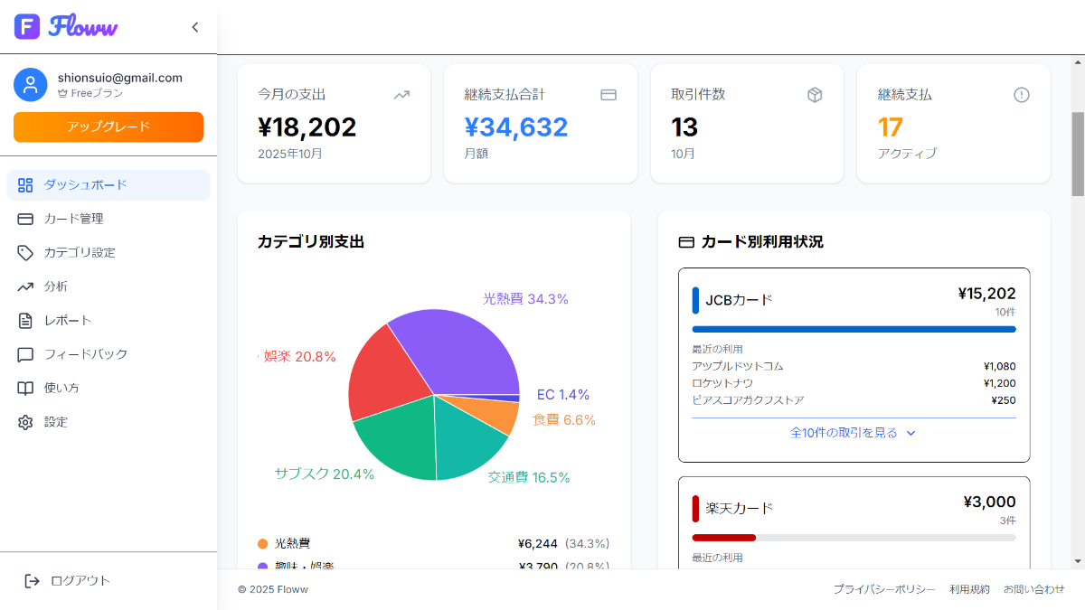The width and height of the screenshot is (1085, 610).
Task: Click the 使い方 book icon
Action: tap(25, 389)
